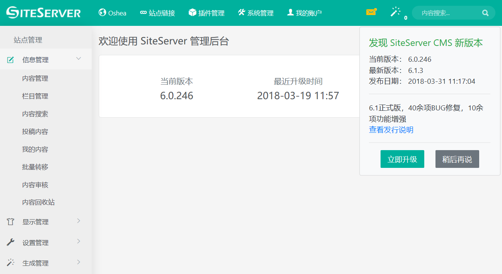Click the wrench icon beside 设置管理
The image size is (502, 274).
pos(10,242)
